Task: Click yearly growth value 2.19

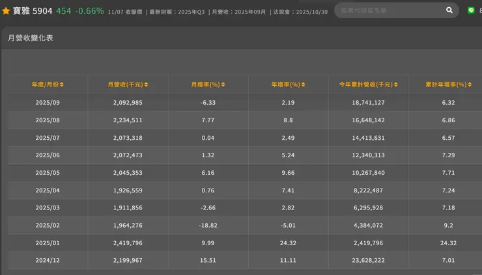Action: (x=288, y=103)
